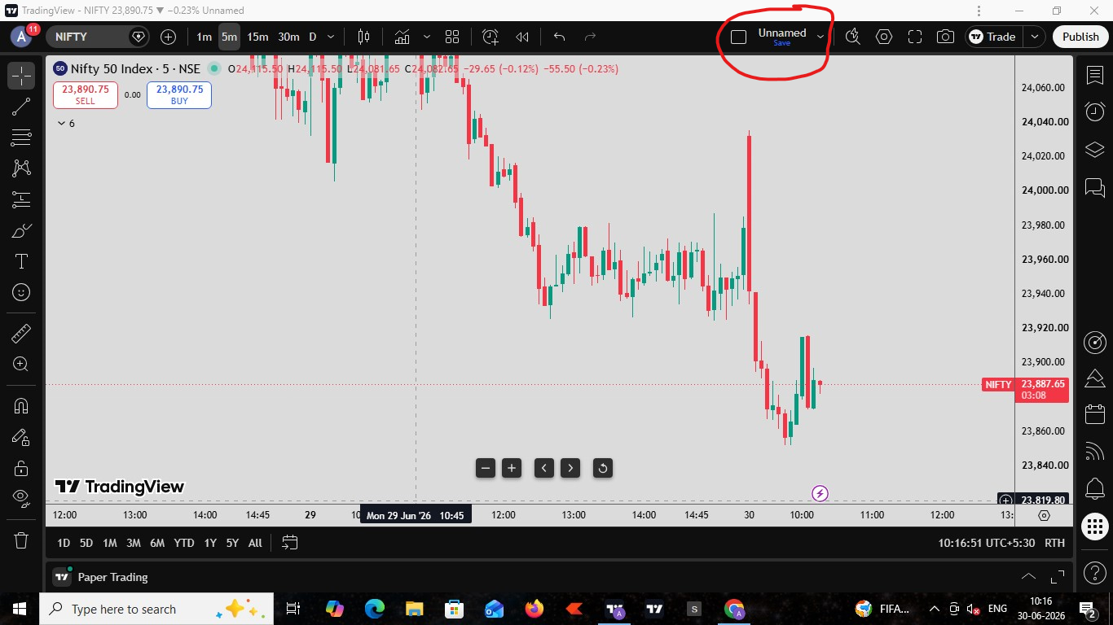The height and width of the screenshot is (625, 1113).
Task: Open the forecasting and position tools
Action: coord(21,199)
